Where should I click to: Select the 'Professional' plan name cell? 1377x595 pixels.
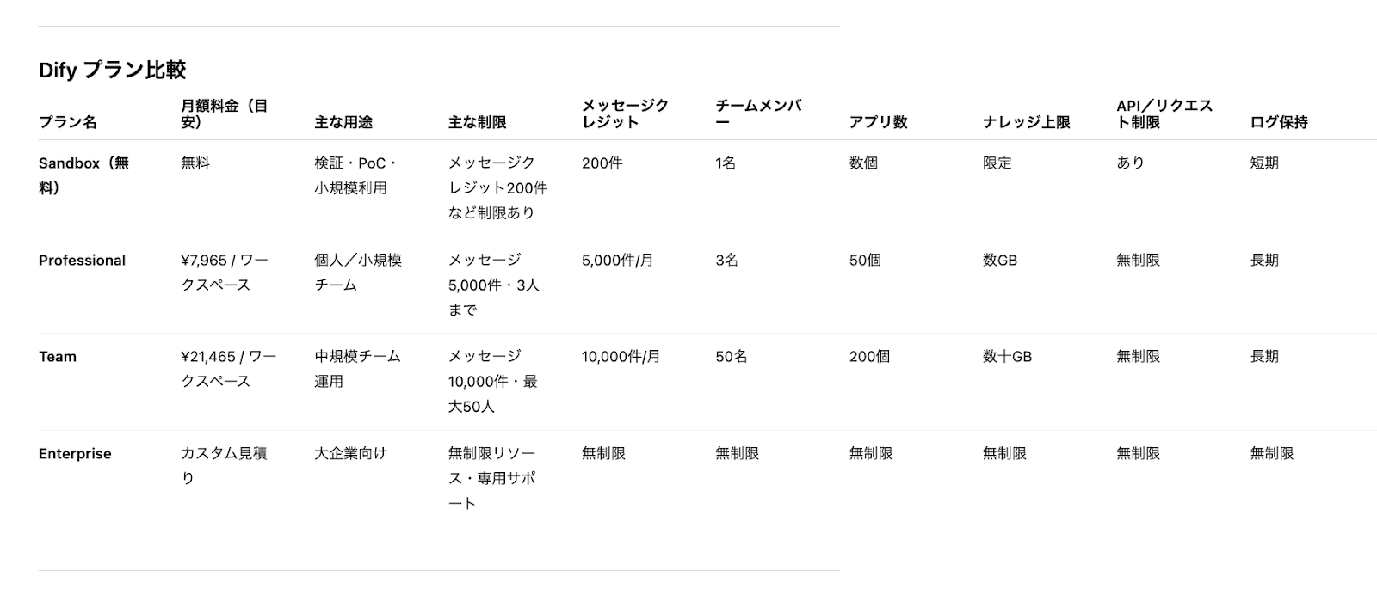point(82,260)
